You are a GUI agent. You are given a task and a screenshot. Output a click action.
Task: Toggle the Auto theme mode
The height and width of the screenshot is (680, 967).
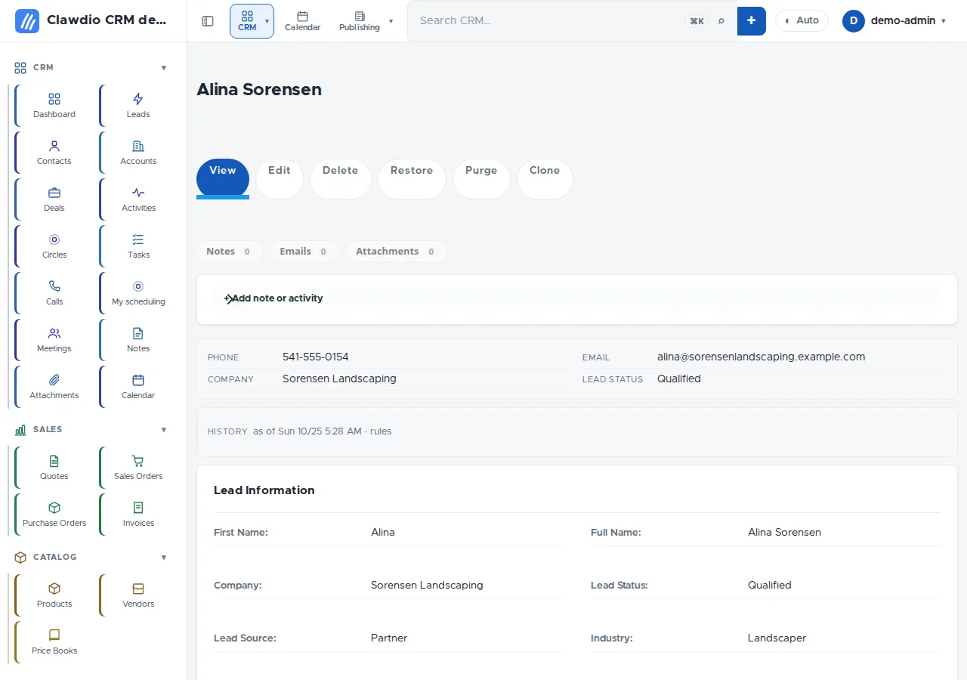point(802,21)
